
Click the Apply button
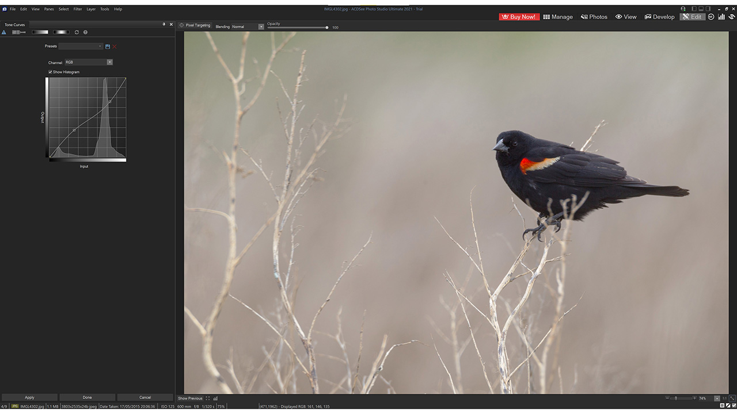pos(29,397)
